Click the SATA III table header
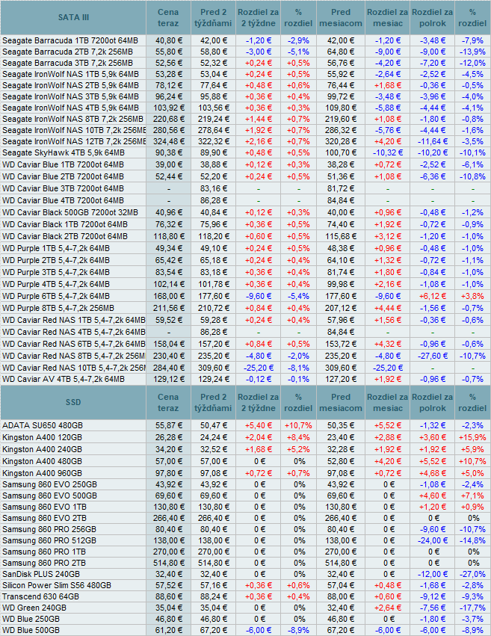The width and height of the screenshot is (491, 636). 73,17
